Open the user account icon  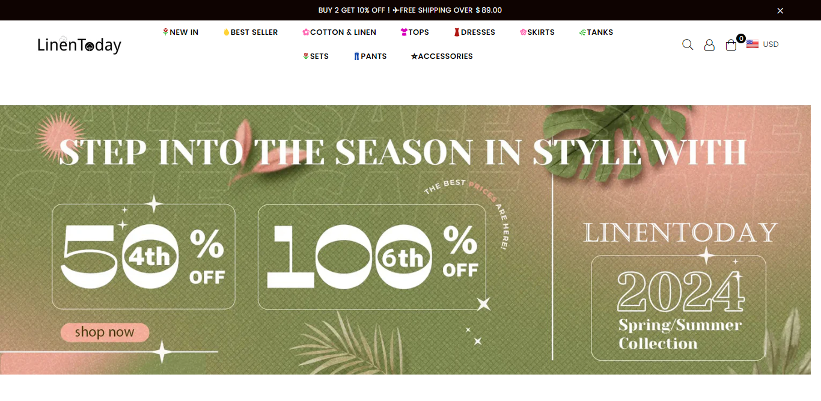coord(709,44)
